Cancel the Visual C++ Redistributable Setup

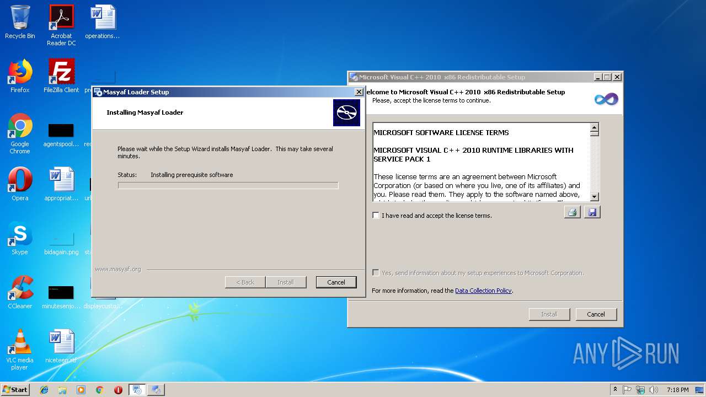596,314
